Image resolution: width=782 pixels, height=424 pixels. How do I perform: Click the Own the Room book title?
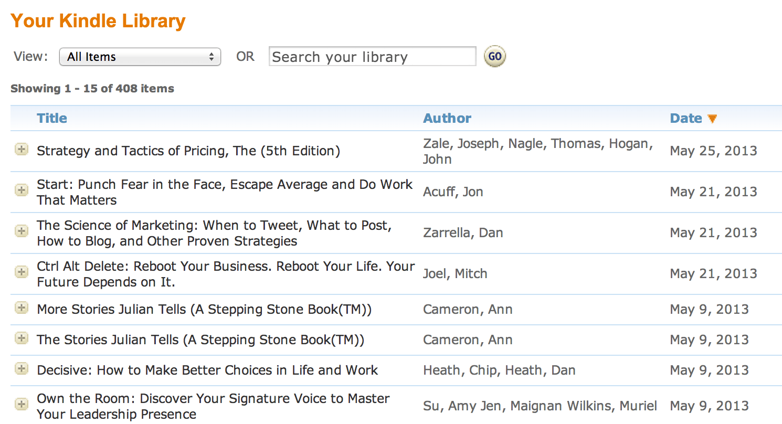coord(213,406)
